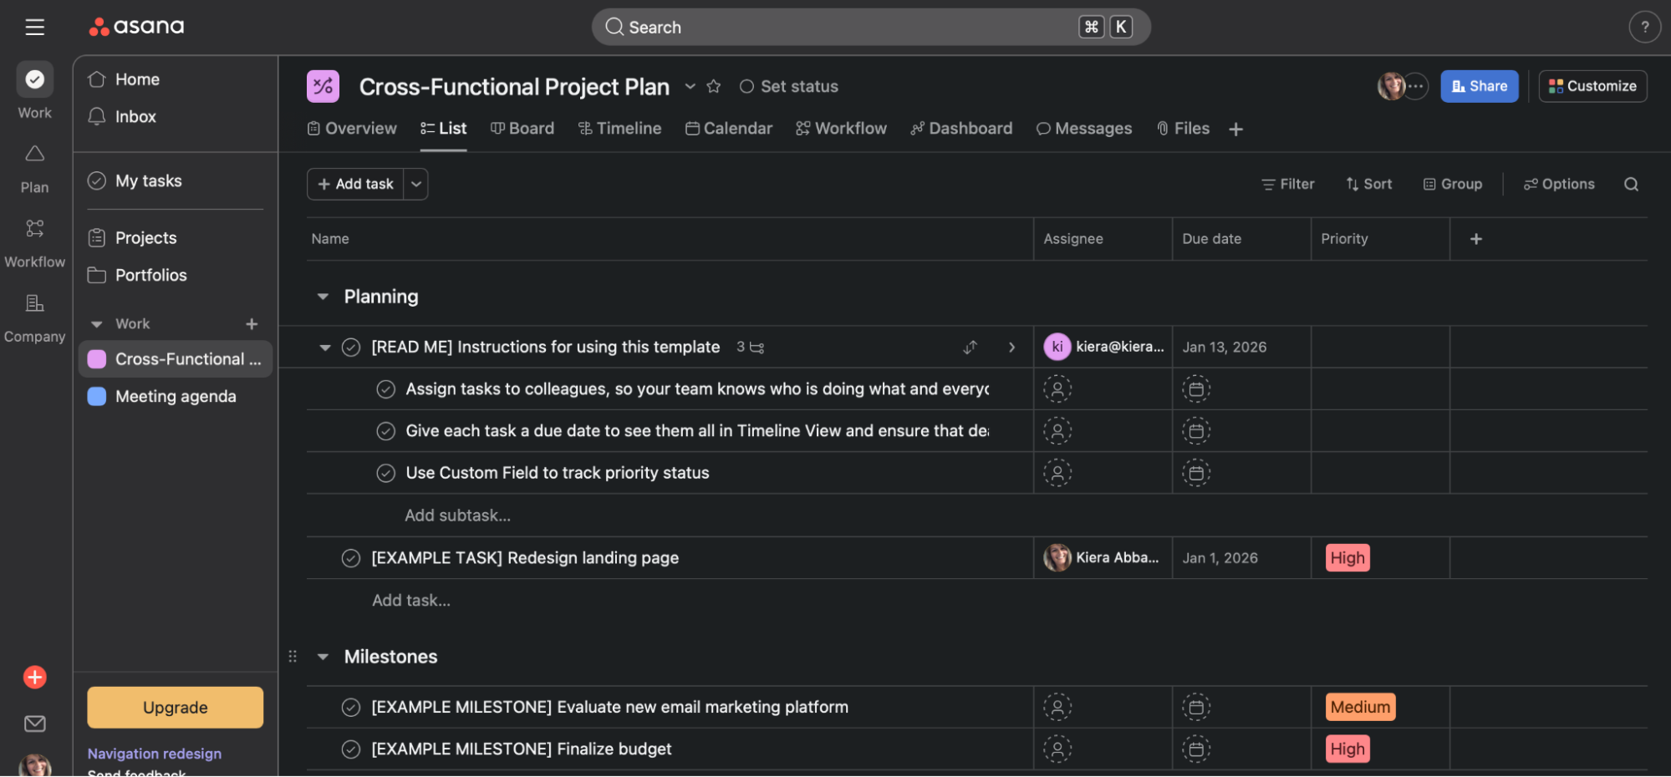Open the help question mark icon

pos(1644,26)
